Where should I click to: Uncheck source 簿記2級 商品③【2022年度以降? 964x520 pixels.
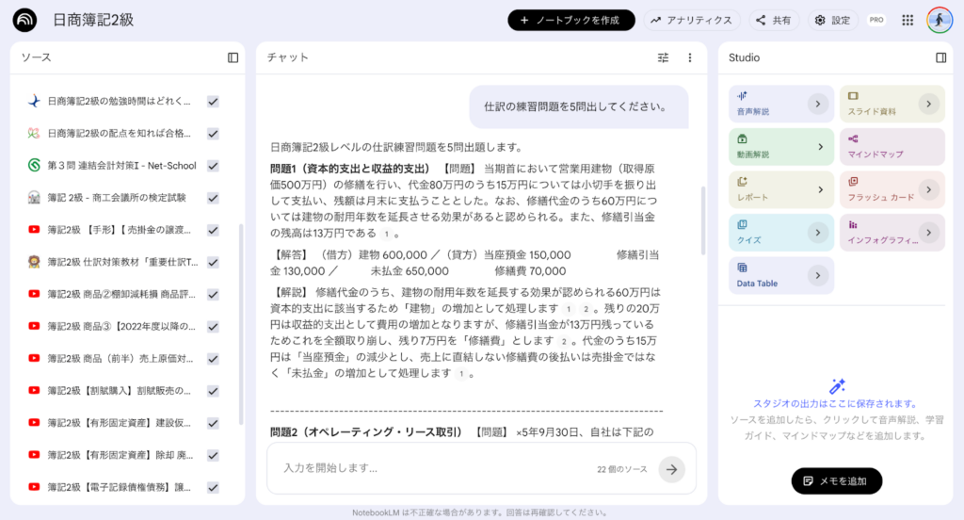click(213, 327)
